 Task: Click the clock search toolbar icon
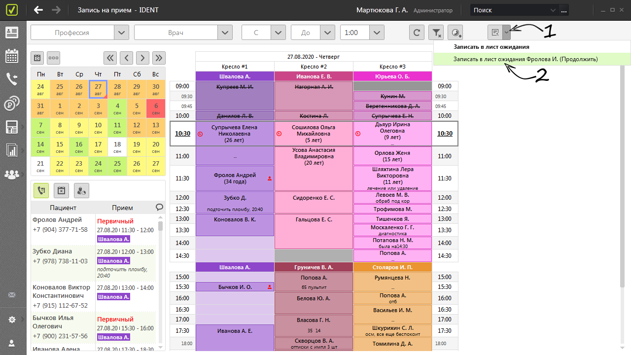pyautogui.click(x=456, y=33)
